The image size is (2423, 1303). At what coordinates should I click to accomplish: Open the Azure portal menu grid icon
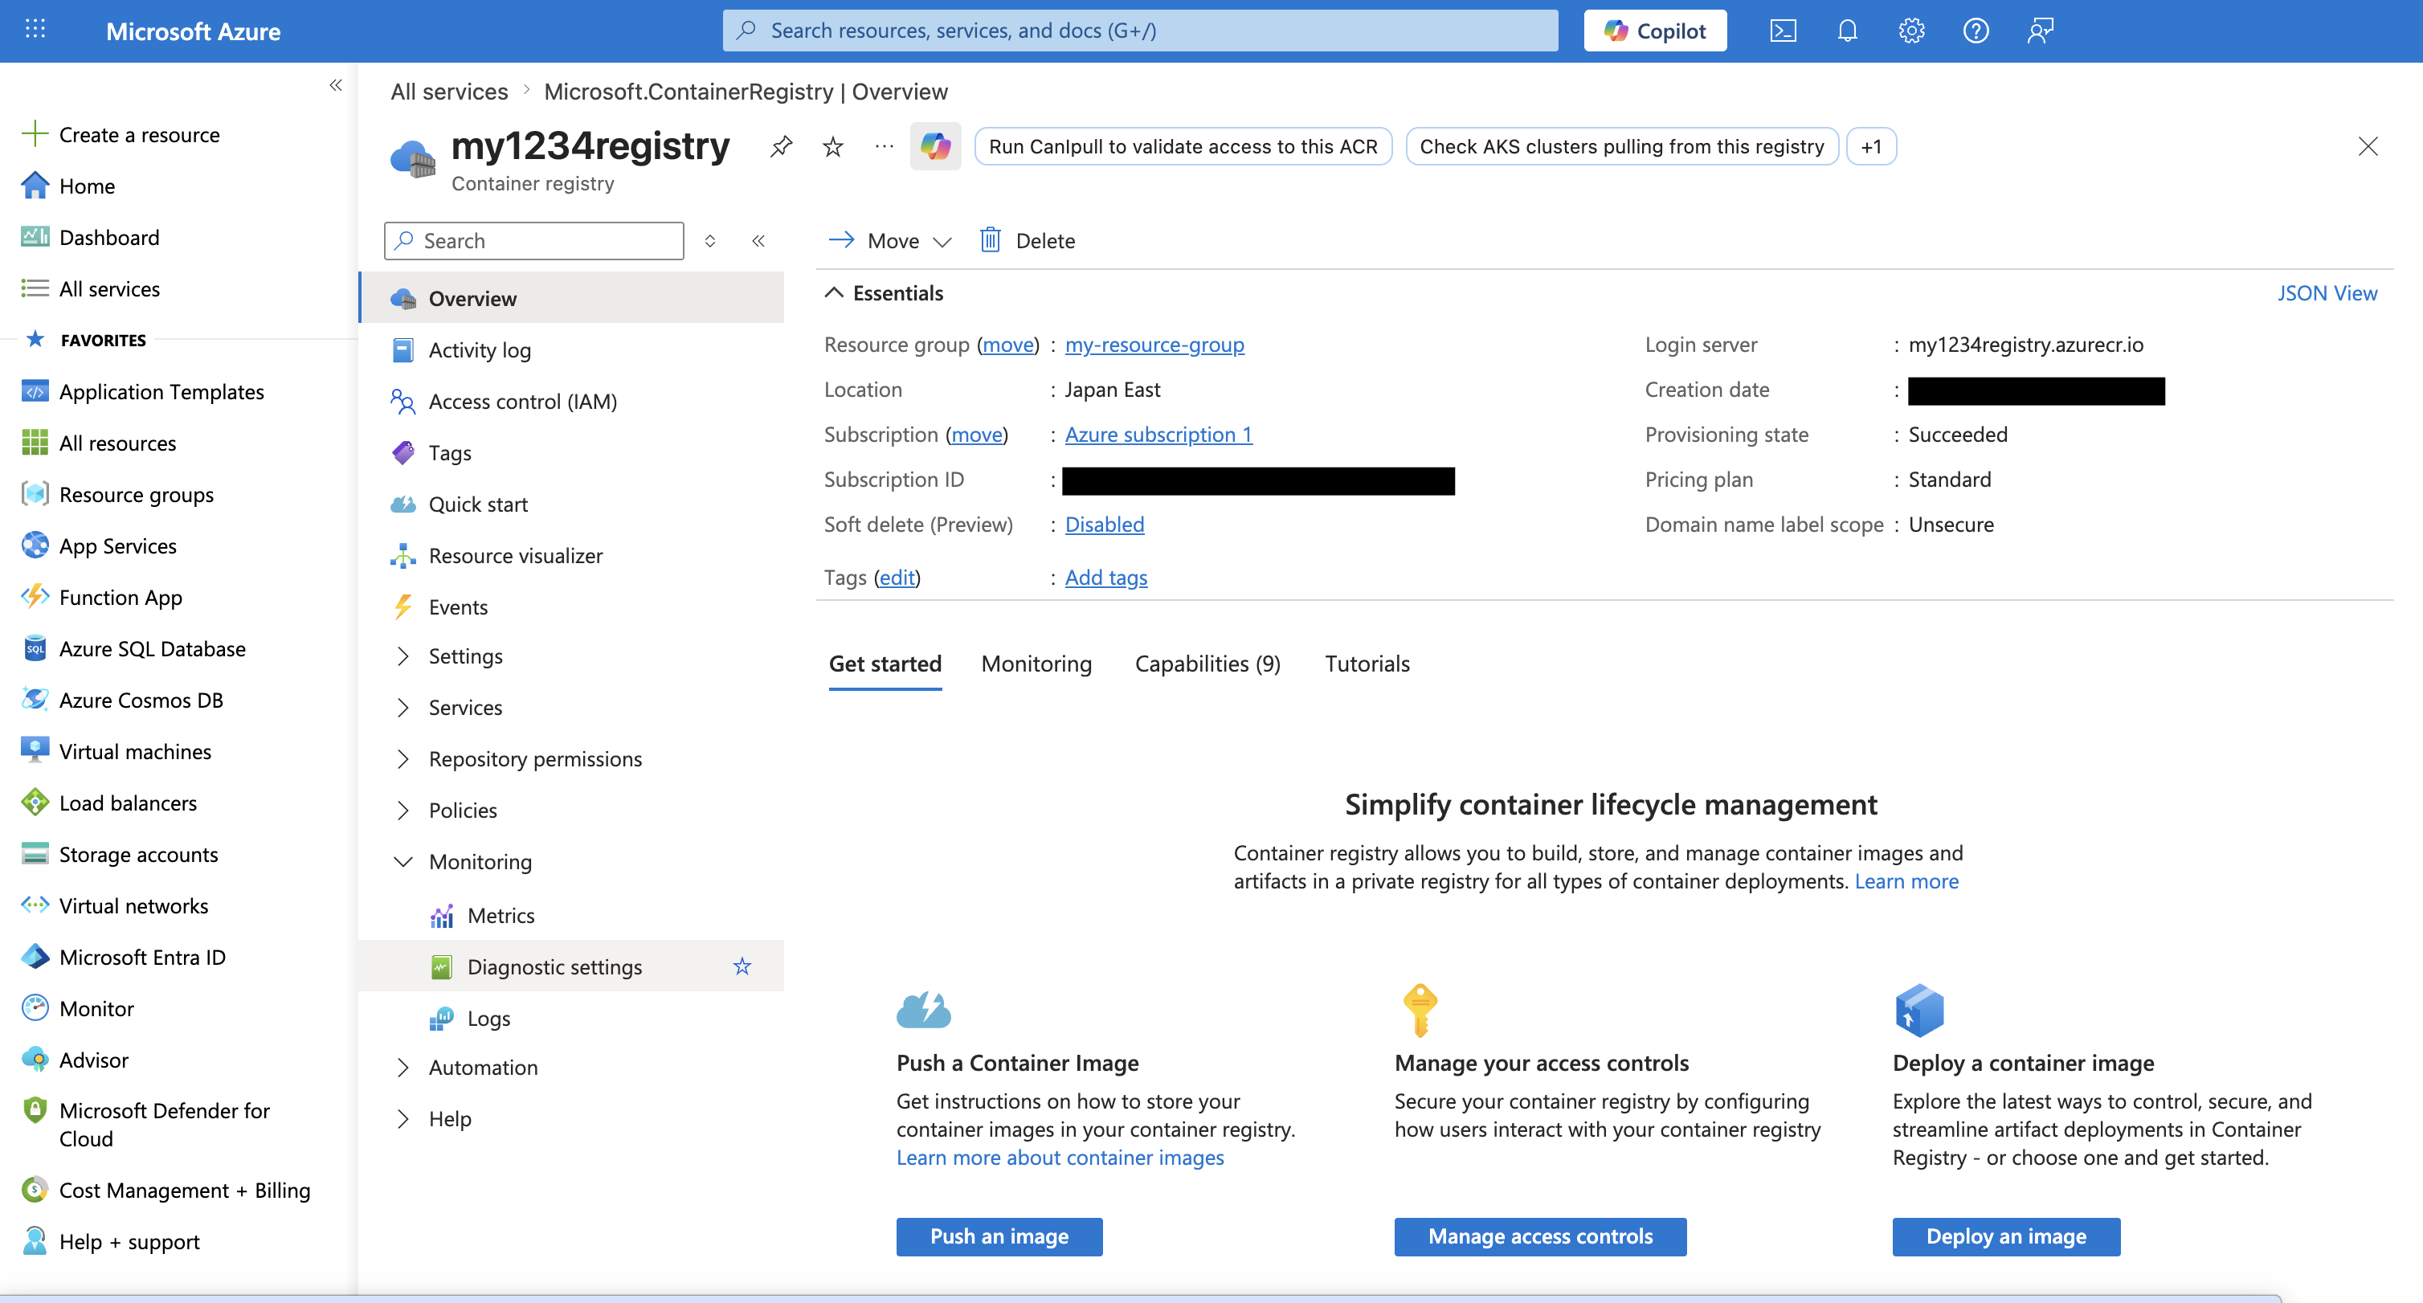tap(35, 30)
